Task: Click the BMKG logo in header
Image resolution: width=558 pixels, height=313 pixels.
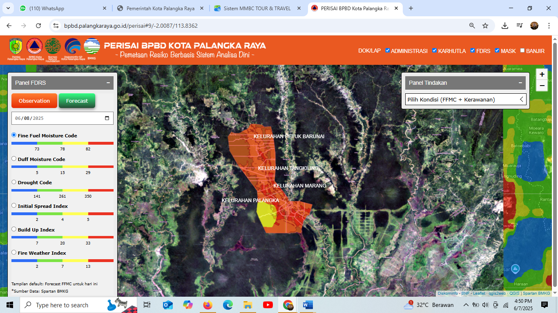Action: [92, 47]
